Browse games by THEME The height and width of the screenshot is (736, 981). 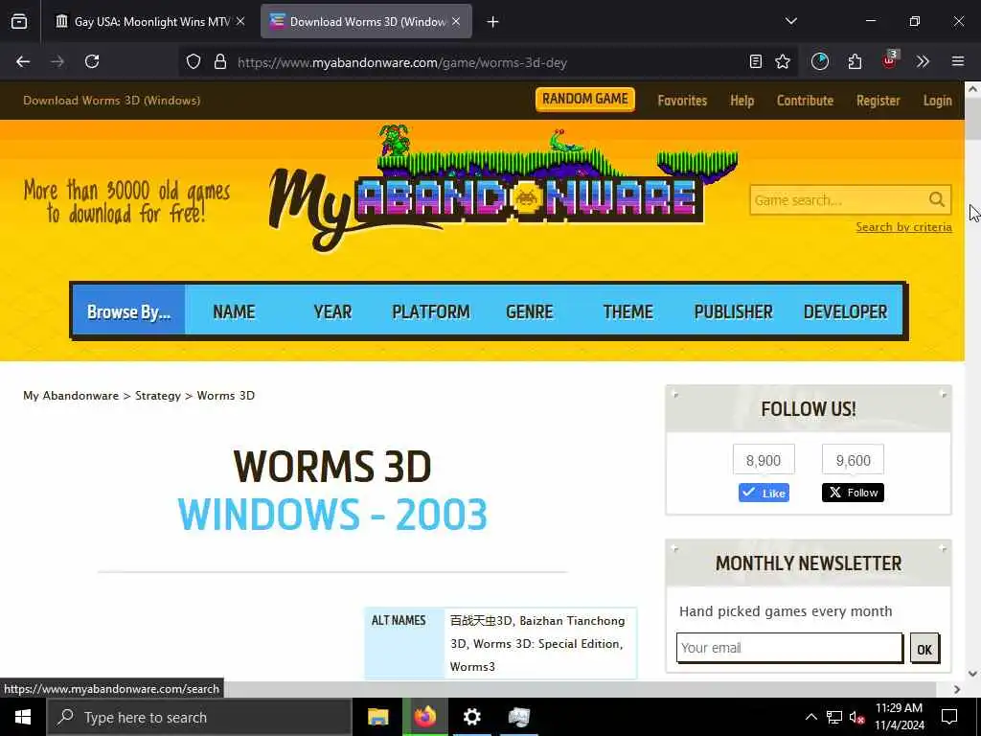tap(628, 311)
